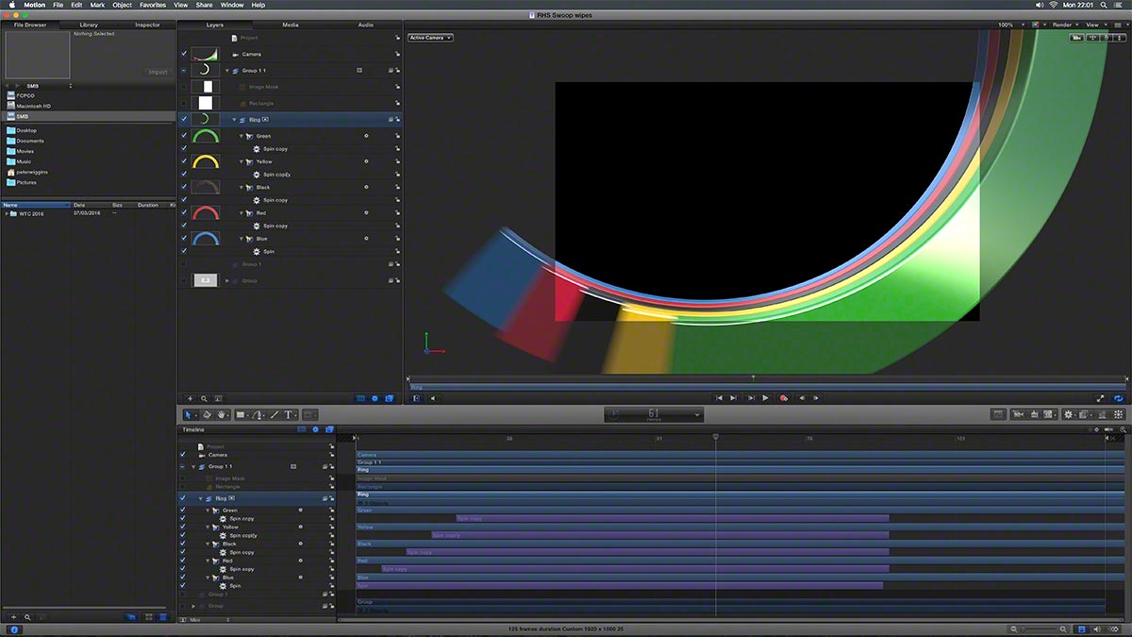Open the Object menu
1132x637 pixels.
click(123, 5)
